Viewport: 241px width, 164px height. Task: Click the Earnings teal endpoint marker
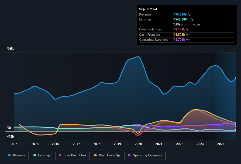tap(236, 130)
